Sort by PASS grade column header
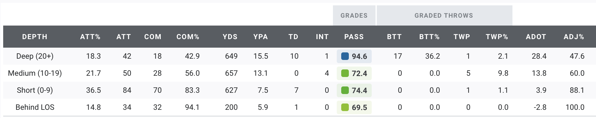 (x=354, y=37)
